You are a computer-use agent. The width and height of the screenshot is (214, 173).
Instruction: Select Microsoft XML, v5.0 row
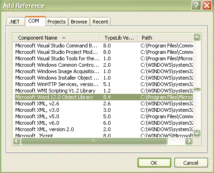tap(104, 116)
